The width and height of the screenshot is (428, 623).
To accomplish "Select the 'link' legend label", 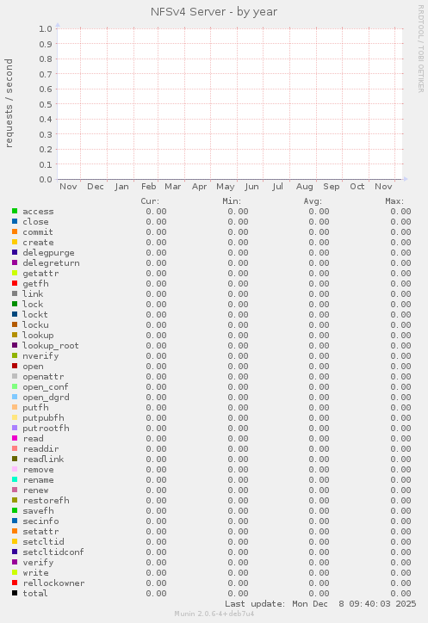I will point(33,294).
